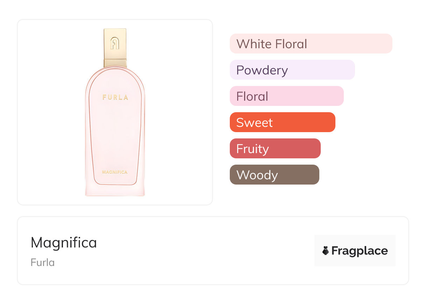This screenshot has height=302, width=426.
Task: Click the Fragplace flower logo icon
Action: click(x=326, y=251)
